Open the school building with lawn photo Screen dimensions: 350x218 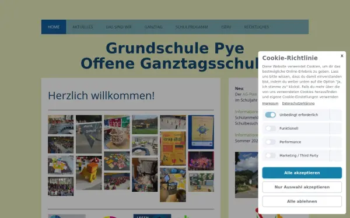click(145, 124)
